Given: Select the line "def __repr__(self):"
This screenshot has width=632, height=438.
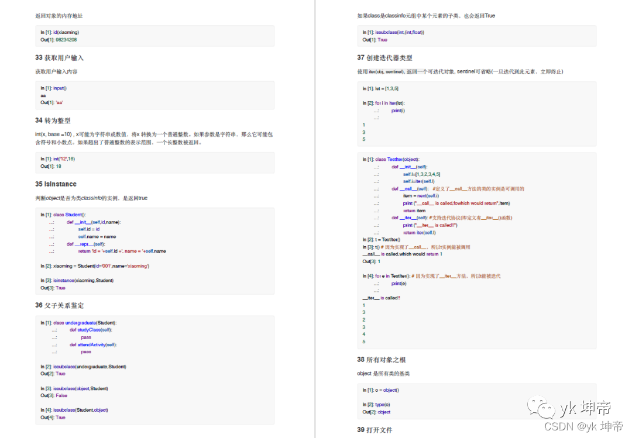Looking at the screenshot, I should click(x=85, y=244).
